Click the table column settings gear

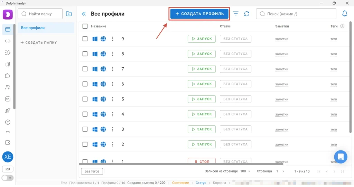coord(342,26)
